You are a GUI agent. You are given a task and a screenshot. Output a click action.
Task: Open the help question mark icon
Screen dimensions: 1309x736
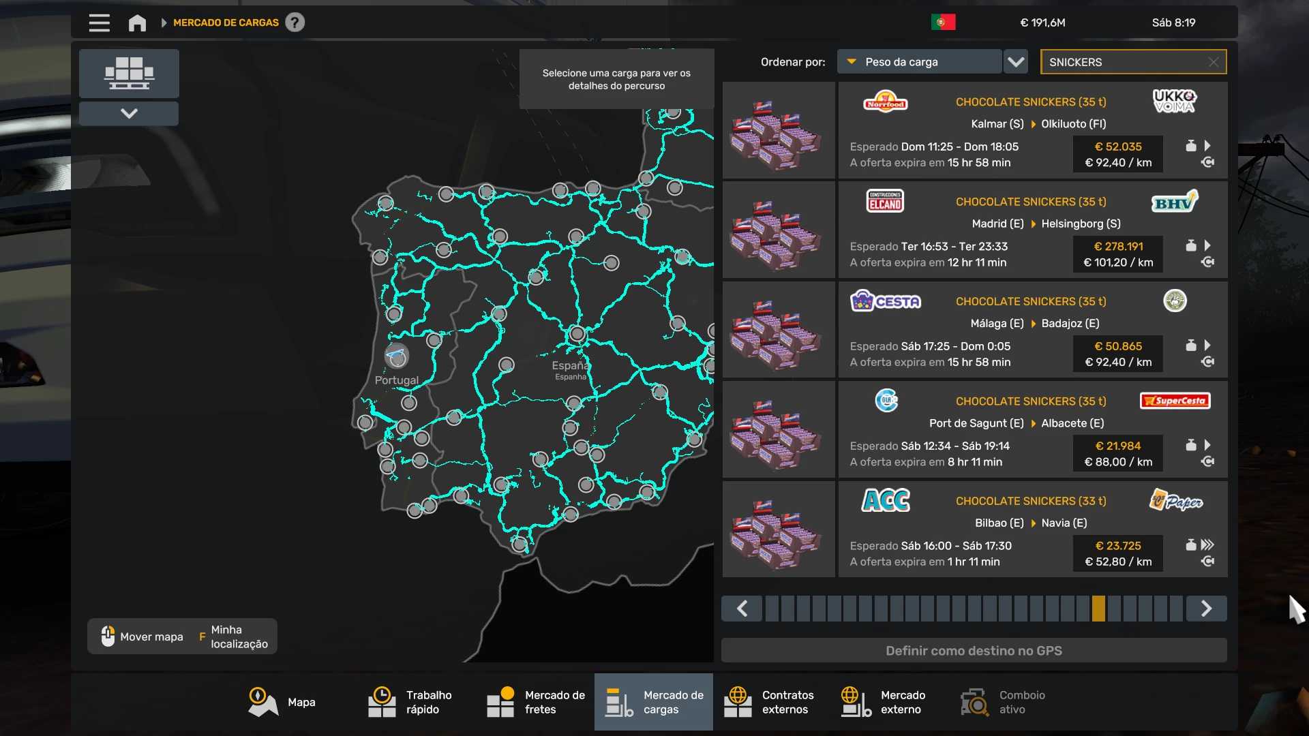click(x=295, y=22)
